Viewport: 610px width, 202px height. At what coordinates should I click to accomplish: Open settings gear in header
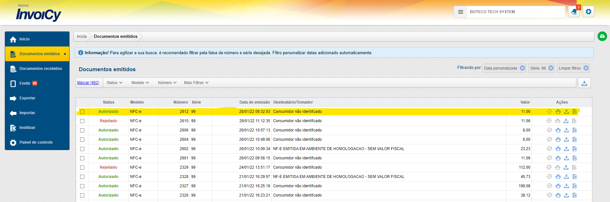[x=589, y=12]
